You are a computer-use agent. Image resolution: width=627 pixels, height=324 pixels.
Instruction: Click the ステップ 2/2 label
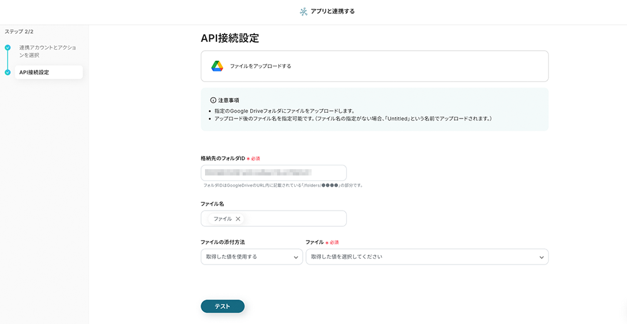(19, 31)
